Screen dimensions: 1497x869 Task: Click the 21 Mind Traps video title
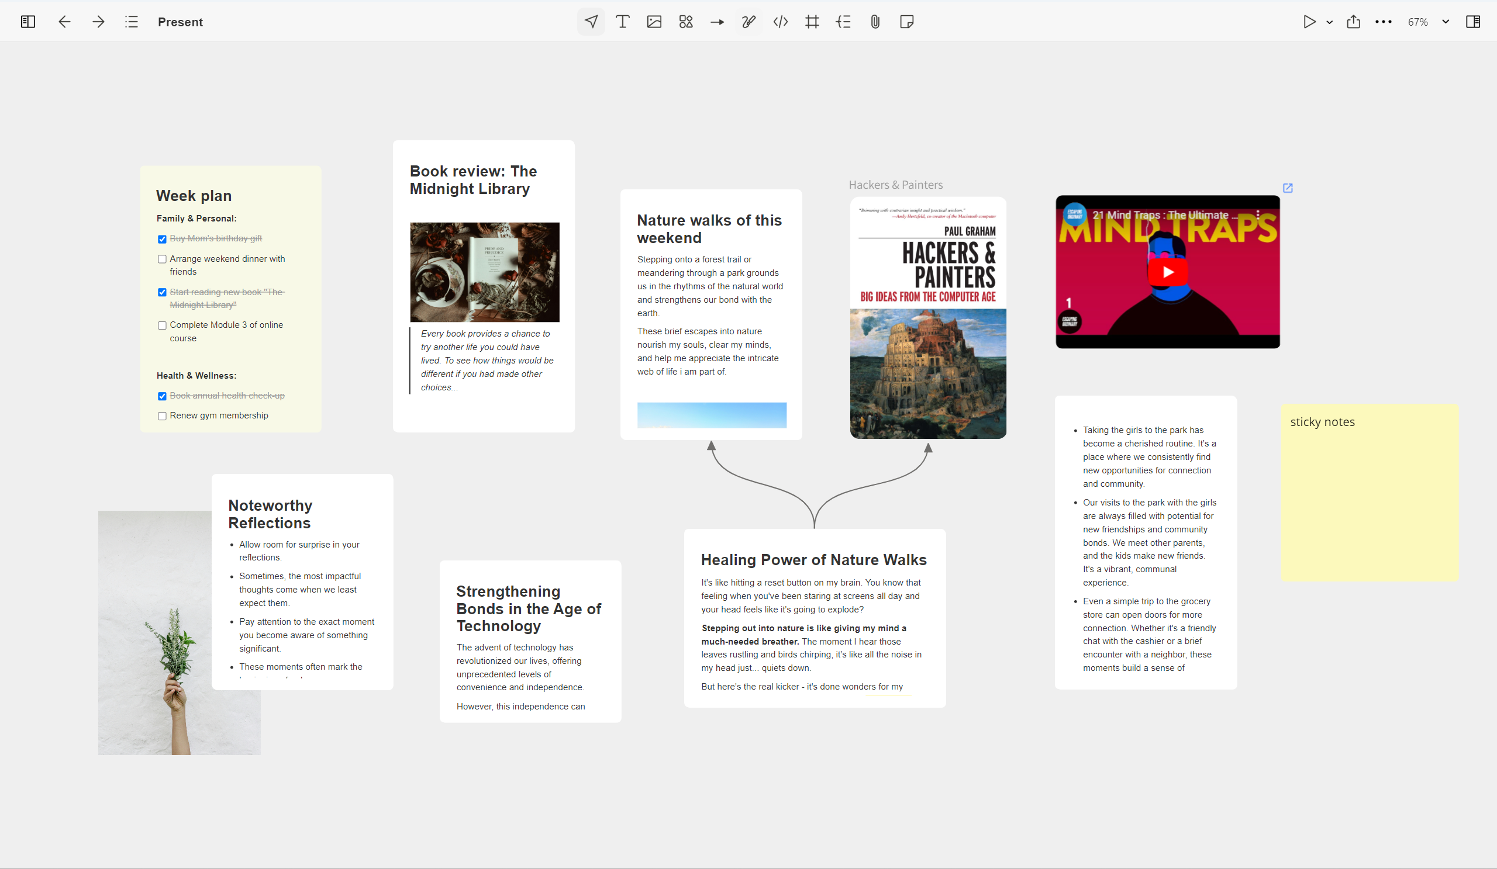pos(1165,215)
